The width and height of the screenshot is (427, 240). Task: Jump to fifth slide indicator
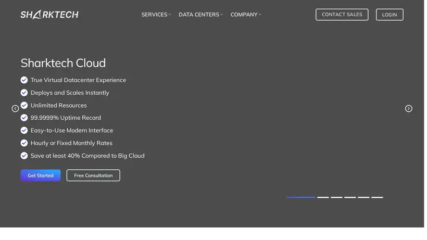[x=363, y=197]
